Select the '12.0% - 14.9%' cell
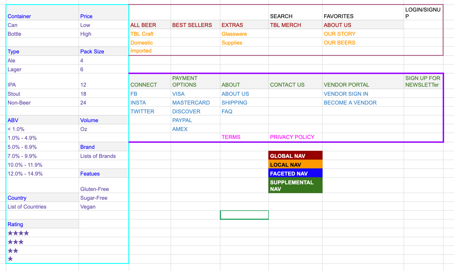This screenshot has height=271, width=454. [x=42, y=174]
